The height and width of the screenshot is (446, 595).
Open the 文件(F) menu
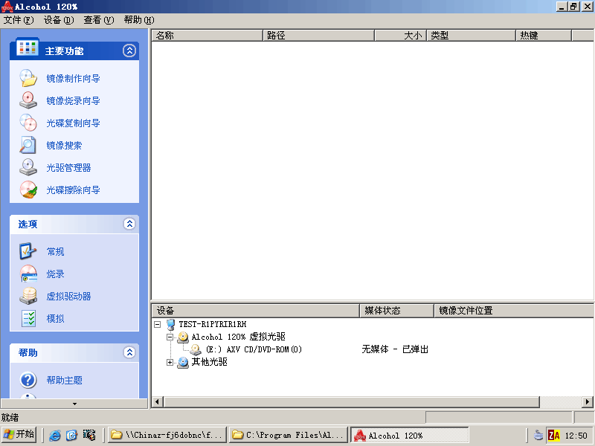(x=19, y=20)
